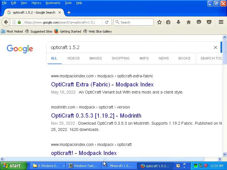This screenshot has width=227, height=170.
Task: Click the vertical scrollbar thumb
Action: pos(224,52)
